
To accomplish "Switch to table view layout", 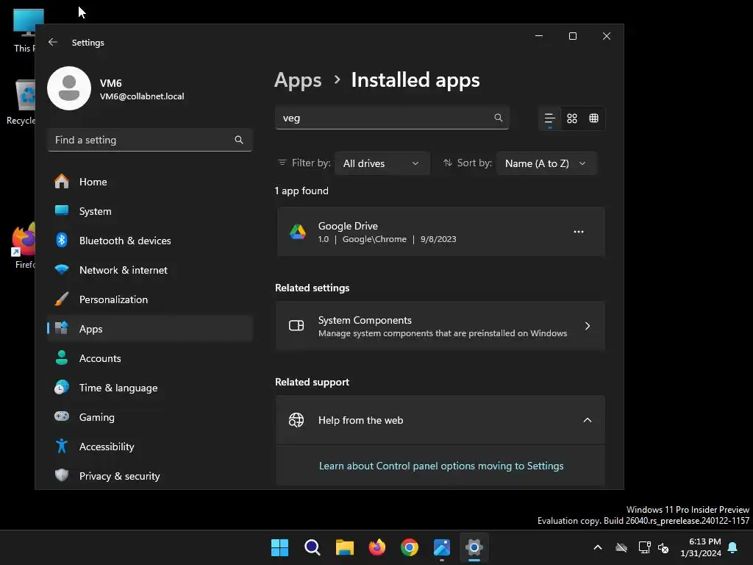I will (x=593, y=118).
